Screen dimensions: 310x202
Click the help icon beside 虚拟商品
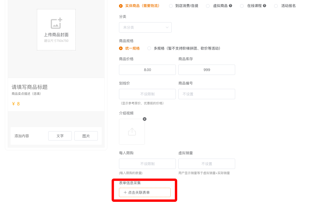230,6
